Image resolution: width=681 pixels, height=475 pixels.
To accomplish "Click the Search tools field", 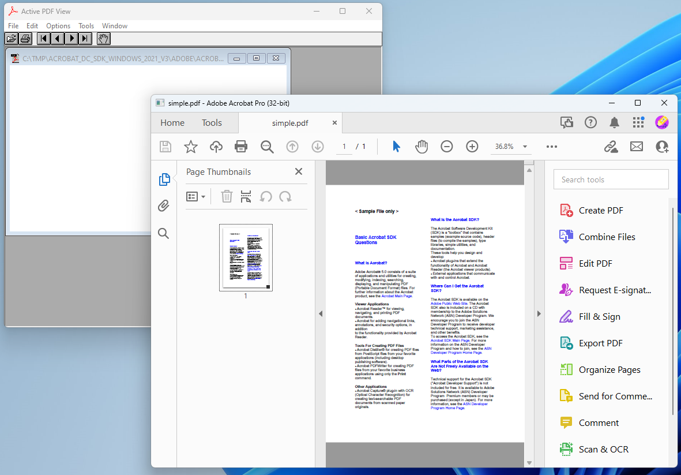I will [611, 179].
